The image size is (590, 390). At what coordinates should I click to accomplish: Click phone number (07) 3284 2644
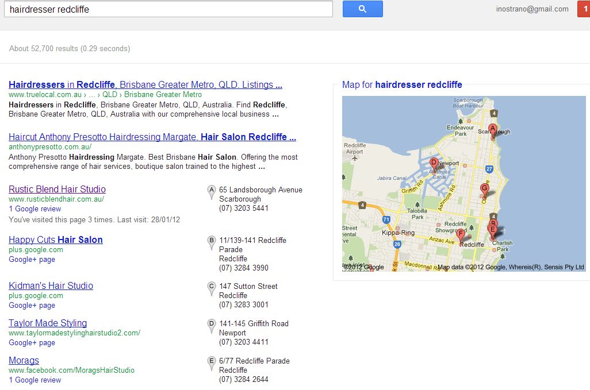click(244, 380)
